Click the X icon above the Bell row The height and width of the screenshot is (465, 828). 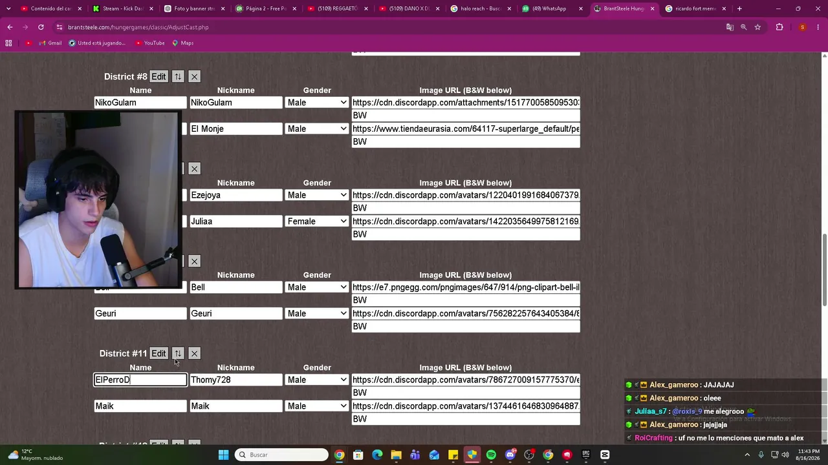pos(194,261)
